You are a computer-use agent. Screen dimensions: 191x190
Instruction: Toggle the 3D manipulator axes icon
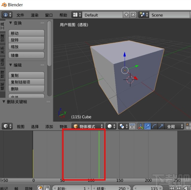(141, 126)
